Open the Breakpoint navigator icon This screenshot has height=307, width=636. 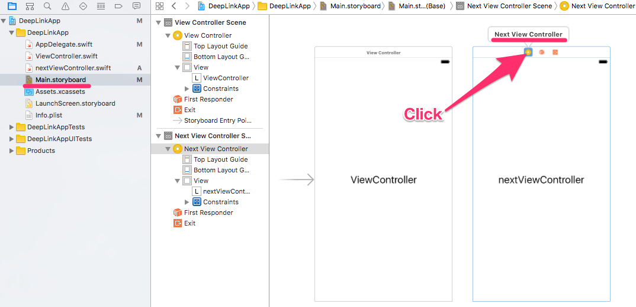point(118,6)
